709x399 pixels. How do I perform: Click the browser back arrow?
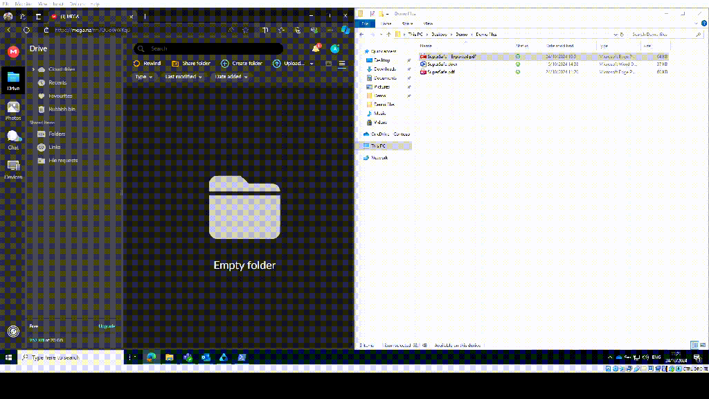coord(8,30)
